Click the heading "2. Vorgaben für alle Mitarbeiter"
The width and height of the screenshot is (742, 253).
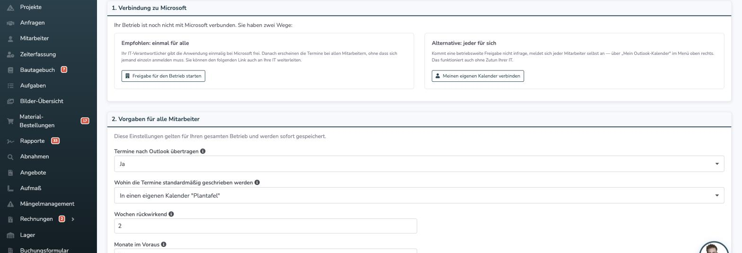click(x=156, y=119)
